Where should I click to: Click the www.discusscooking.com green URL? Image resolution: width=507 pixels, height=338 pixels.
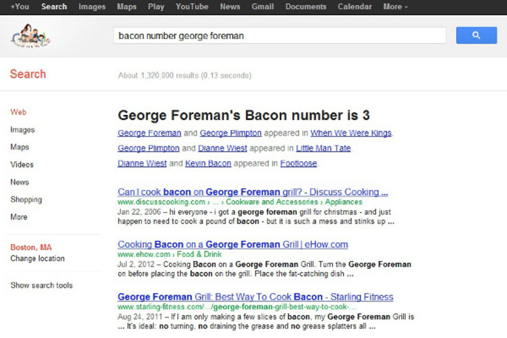click(161, 202)
